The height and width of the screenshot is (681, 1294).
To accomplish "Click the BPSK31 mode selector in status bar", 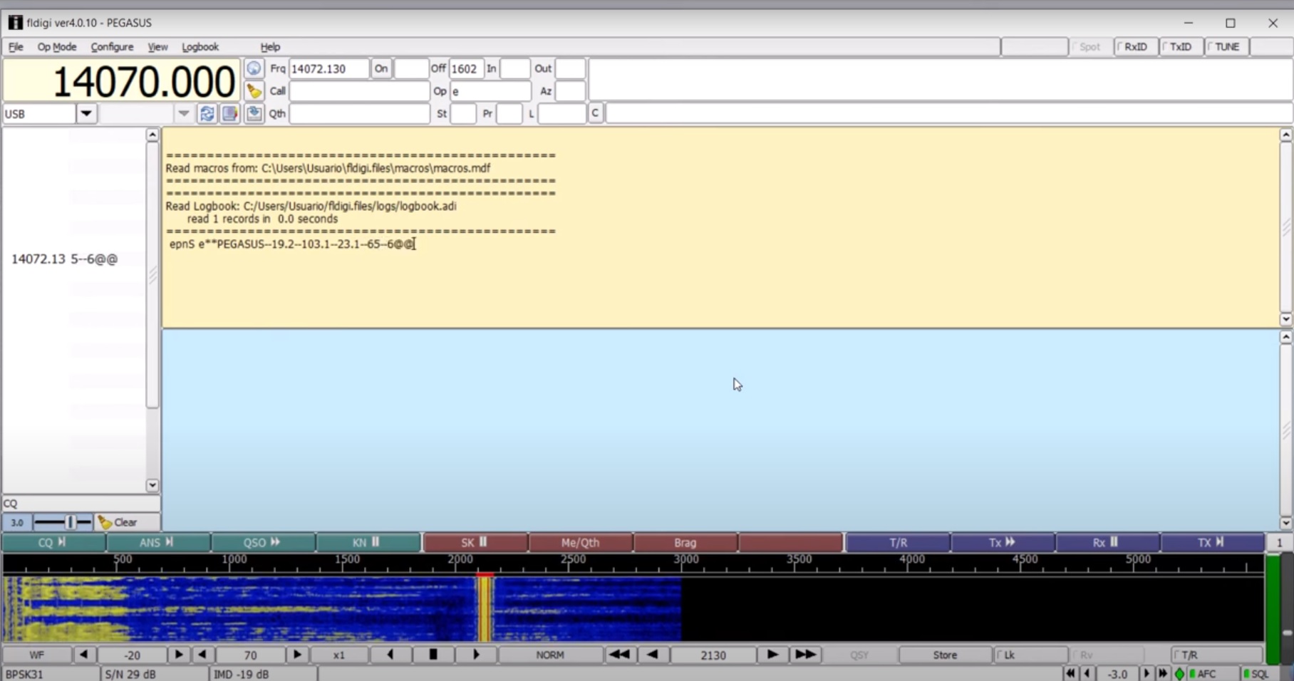I will (x=50, y=674).
